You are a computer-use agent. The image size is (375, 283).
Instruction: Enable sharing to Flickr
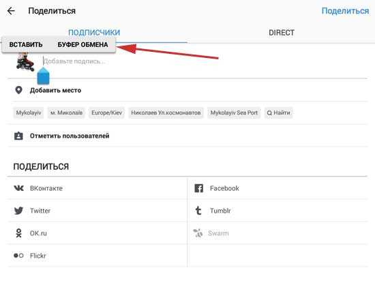[97, 256]
